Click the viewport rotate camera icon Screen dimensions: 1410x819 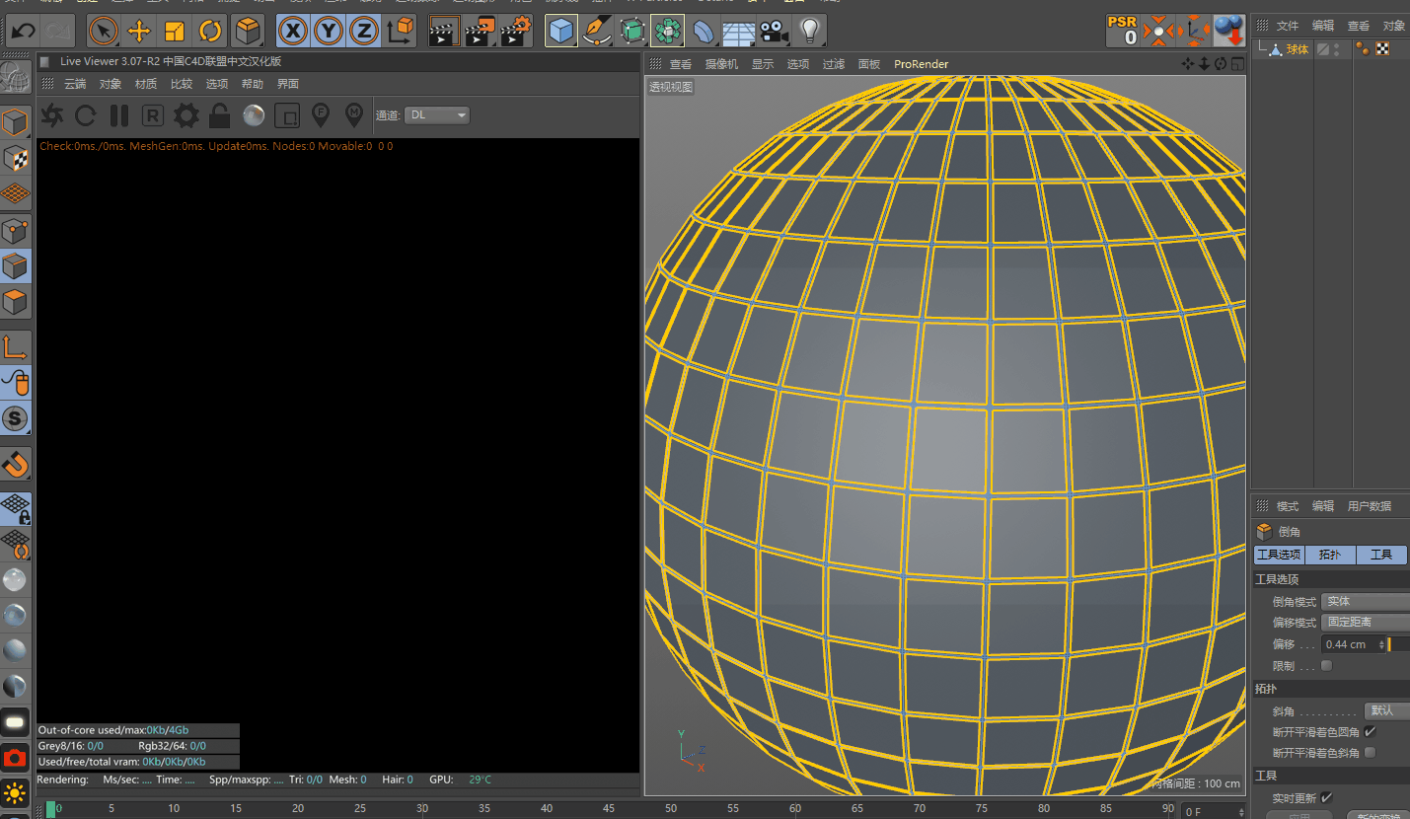pyautogui.click(x=1221, y=64)
